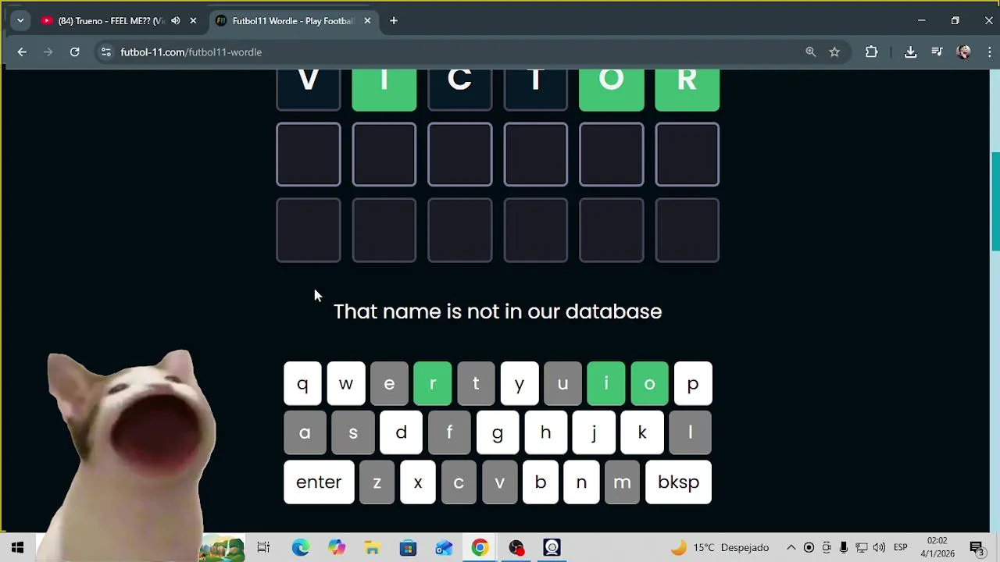Open the Chrome extensions puzzle icon
Viewport: 1000px width, 562px height.
click(872, 52)
